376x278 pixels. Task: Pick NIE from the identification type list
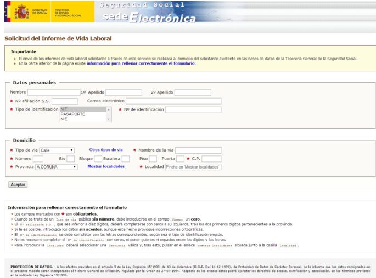[82, 119]
